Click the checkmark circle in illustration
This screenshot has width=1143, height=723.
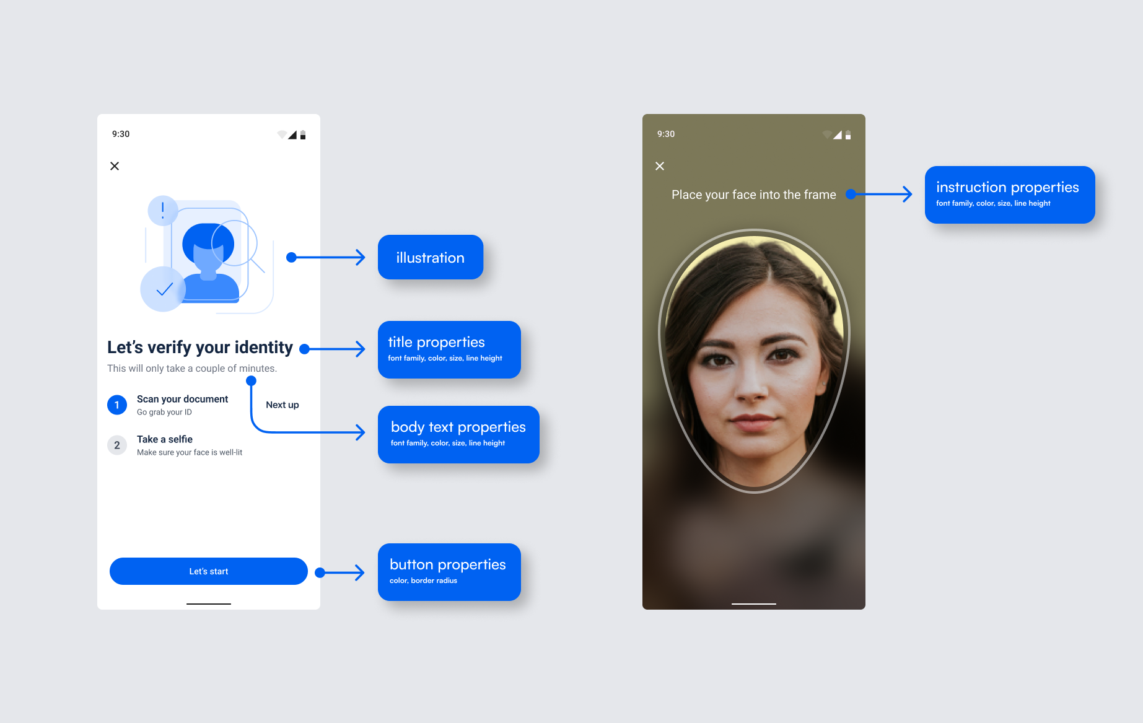click(x=164, y=289)
